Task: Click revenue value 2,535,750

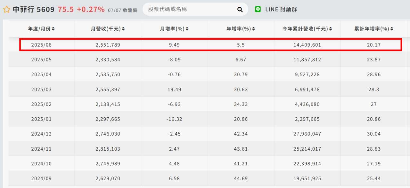Action: [x=108, y=74]
